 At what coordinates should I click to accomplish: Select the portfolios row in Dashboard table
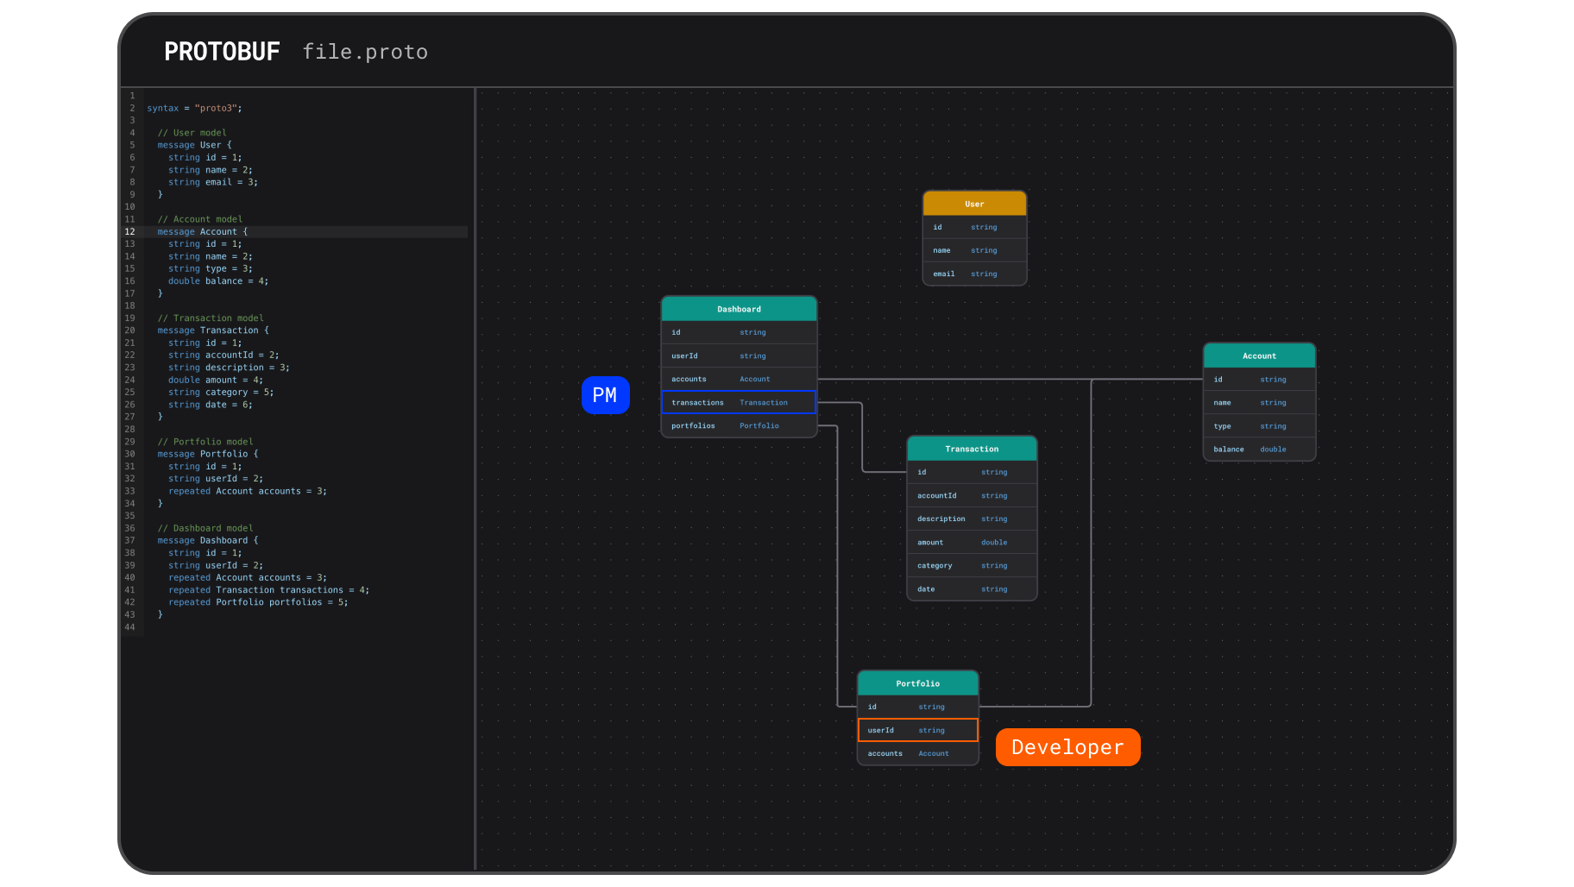point(739,425)
